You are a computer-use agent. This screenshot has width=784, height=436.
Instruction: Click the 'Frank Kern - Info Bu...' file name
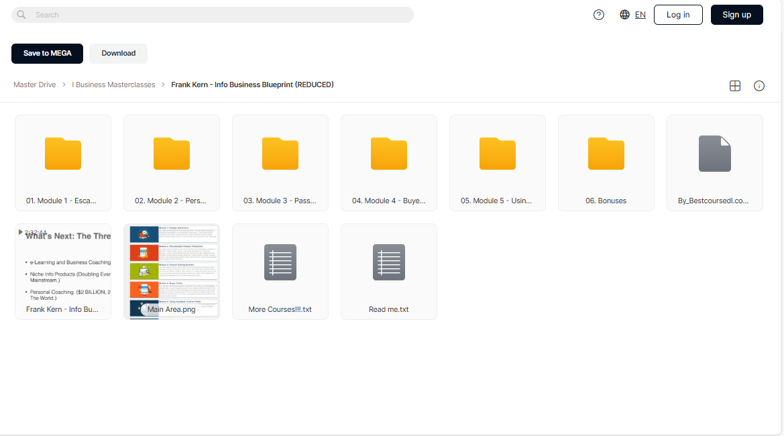(62, 309)
